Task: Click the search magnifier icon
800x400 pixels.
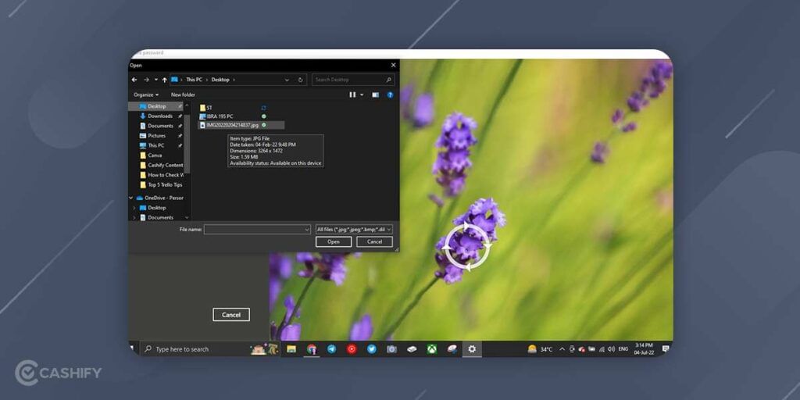Action: 388,80
